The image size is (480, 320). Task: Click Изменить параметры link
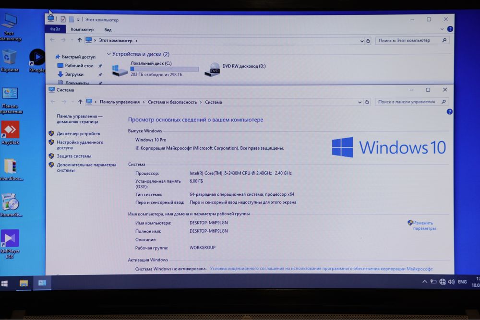click(x=424, y=225)
